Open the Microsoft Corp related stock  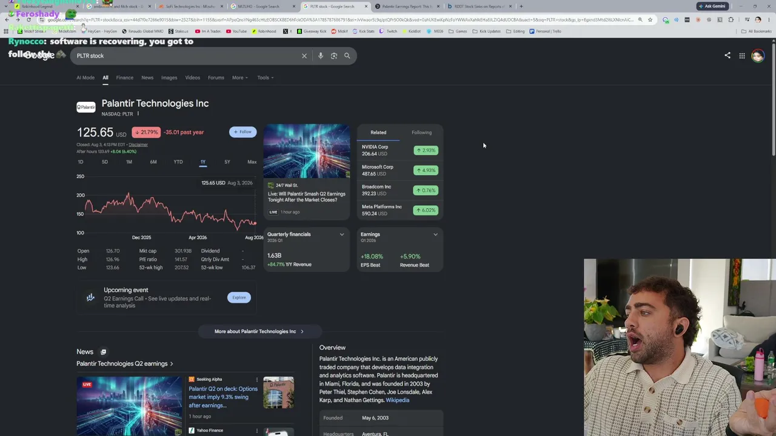click(x=400, y=170)
